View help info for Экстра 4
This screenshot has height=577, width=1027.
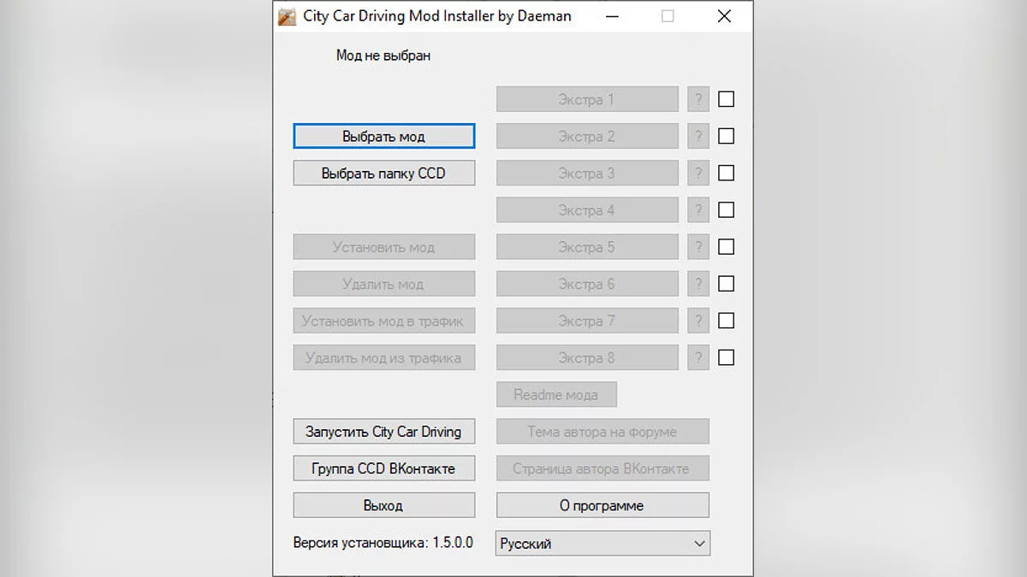click(x=698, y=209)
